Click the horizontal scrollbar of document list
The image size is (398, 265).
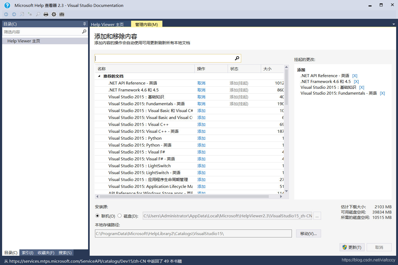click(x=184, y=196)
